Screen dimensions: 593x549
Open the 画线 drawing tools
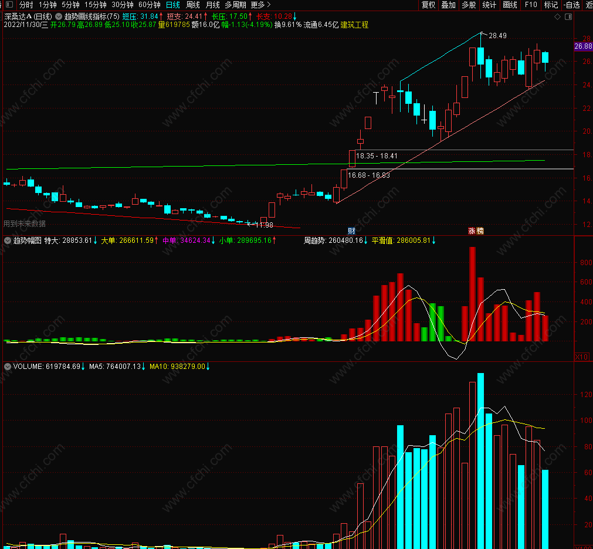tap(510, 5)
